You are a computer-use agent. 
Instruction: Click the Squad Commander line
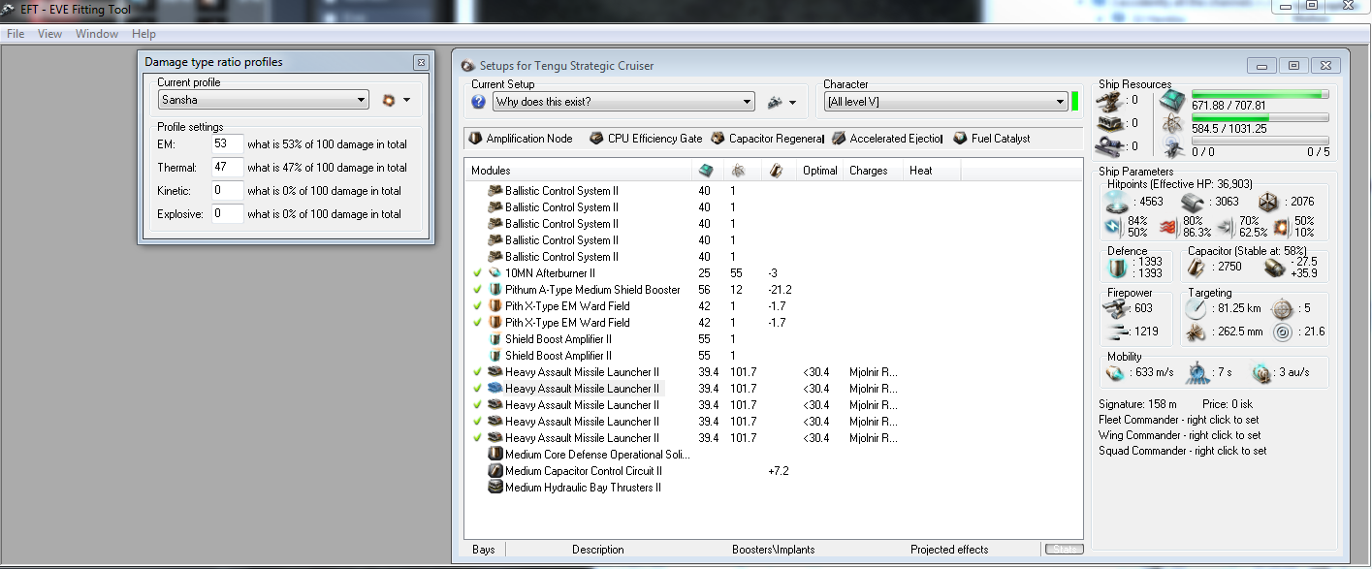(1182, 451)
